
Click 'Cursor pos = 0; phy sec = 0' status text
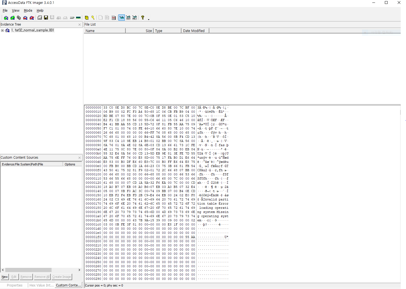(x=104, y=285)
